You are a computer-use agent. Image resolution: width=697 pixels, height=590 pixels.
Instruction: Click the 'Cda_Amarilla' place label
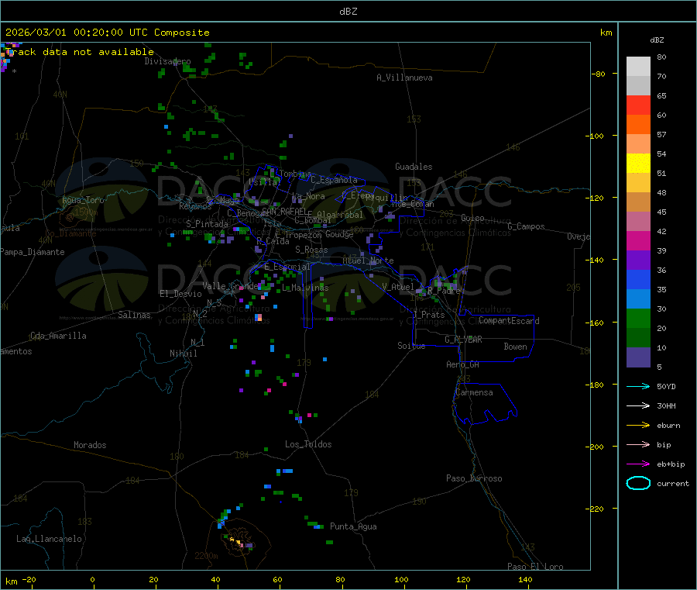(x=58, y=336)
